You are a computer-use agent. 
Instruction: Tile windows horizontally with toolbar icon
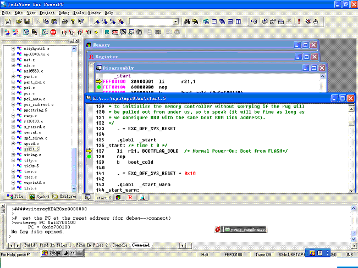tap(230, 21)
